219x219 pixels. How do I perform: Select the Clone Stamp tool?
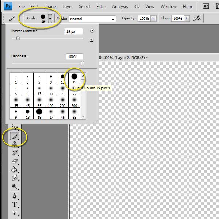(x=15, y=144)
